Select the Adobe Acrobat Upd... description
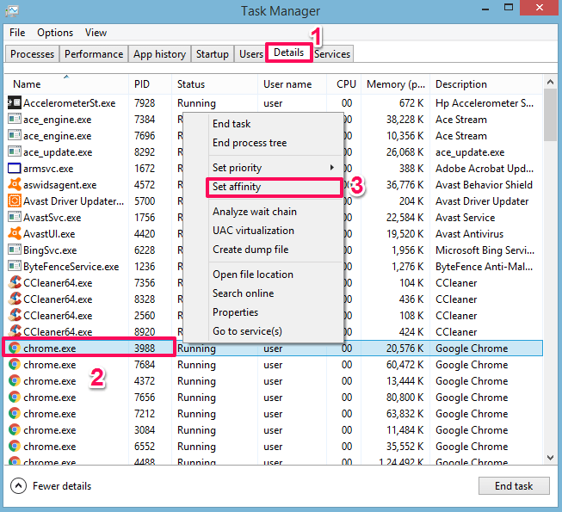 (485, 169)
